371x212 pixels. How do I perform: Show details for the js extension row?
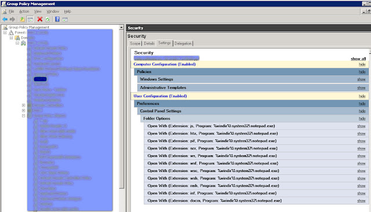[361, 126]
